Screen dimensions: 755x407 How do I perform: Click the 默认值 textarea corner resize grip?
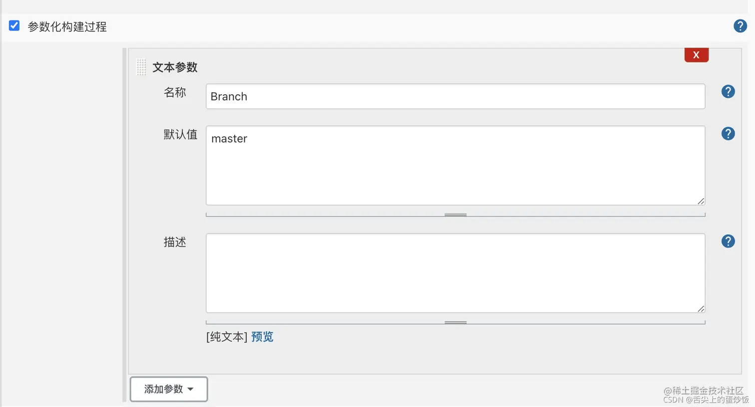tap(701, 201)
